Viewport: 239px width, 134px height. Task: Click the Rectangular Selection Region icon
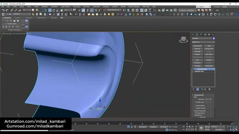click(41, 10)
